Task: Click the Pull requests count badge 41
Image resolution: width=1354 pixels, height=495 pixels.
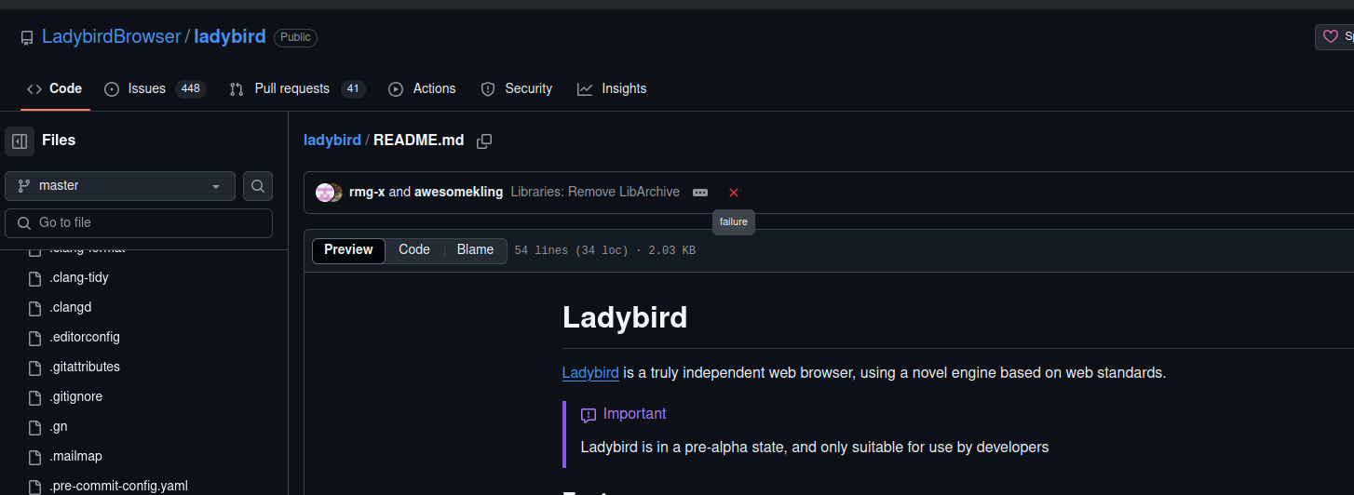Action: click(353, 89)
